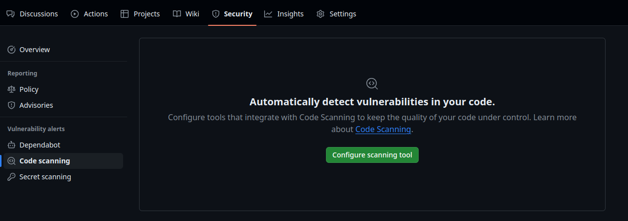628x221 pixels.
Task: Open the Advisories sidebar item
Action: 63,105
